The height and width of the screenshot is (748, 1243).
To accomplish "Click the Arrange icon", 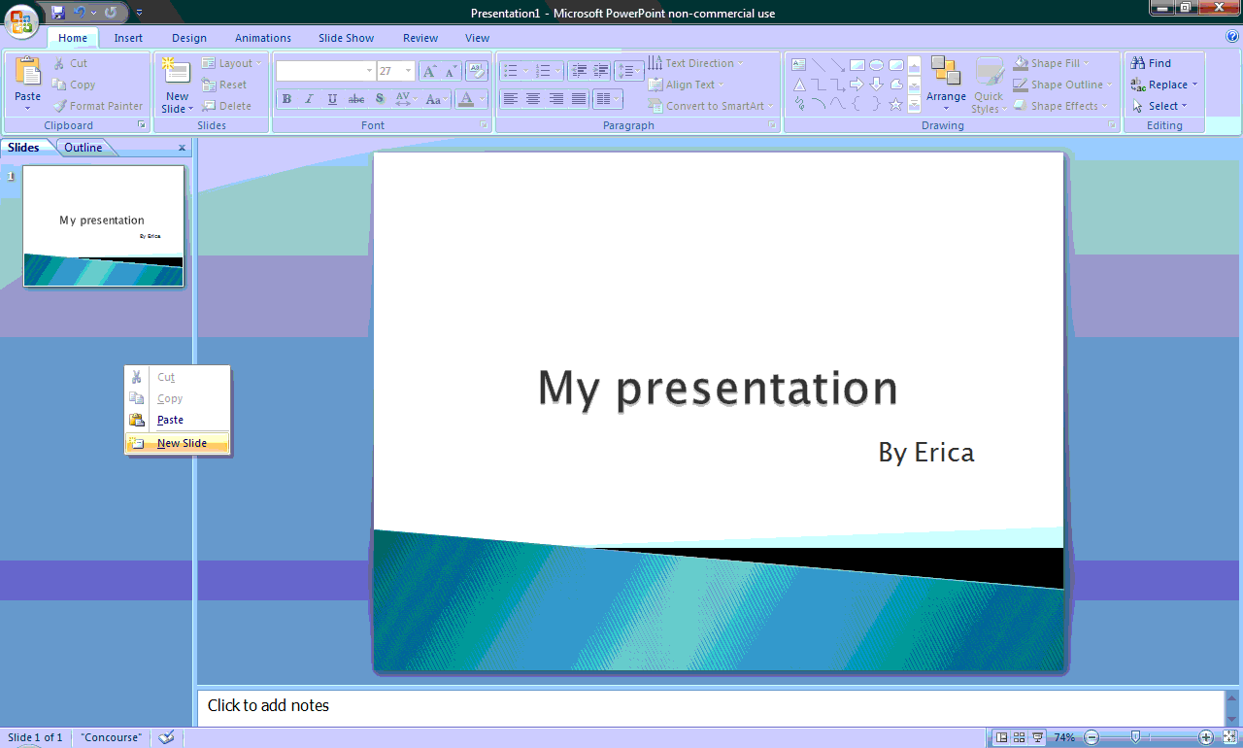I will (x=945, y=85).
